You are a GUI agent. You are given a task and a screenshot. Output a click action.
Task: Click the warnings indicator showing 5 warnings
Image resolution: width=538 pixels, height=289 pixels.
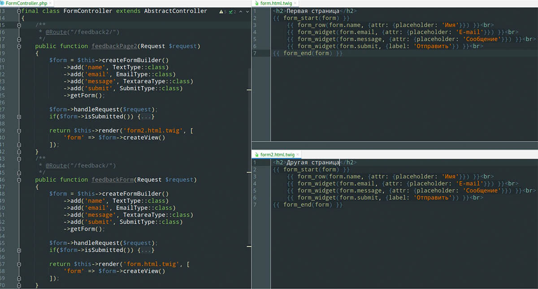coord(222,12)
